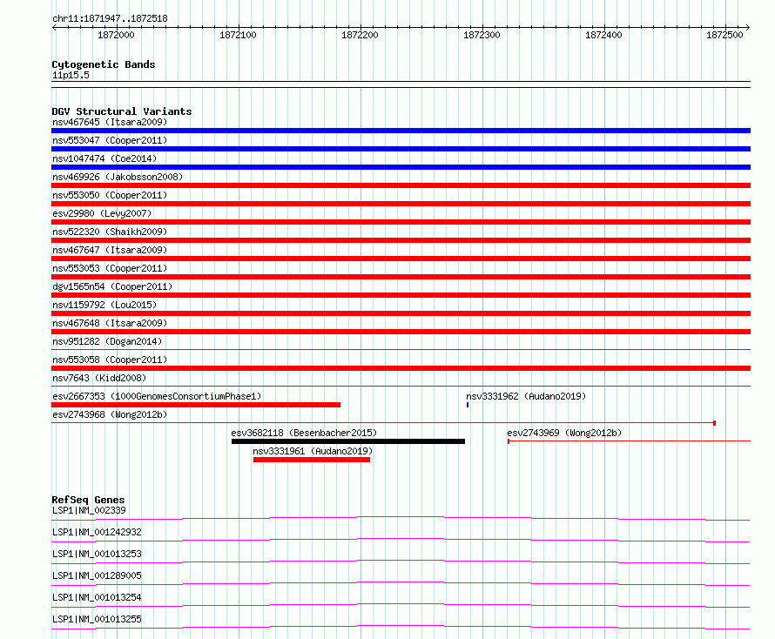Open variant nsv553047 (Cooper2011)
Screen dimensions: 775x639
(110, 140)
